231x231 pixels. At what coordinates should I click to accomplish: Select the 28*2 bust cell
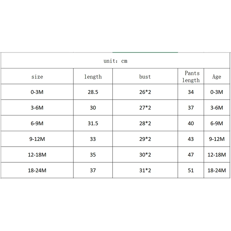click(x=145, y=123)
